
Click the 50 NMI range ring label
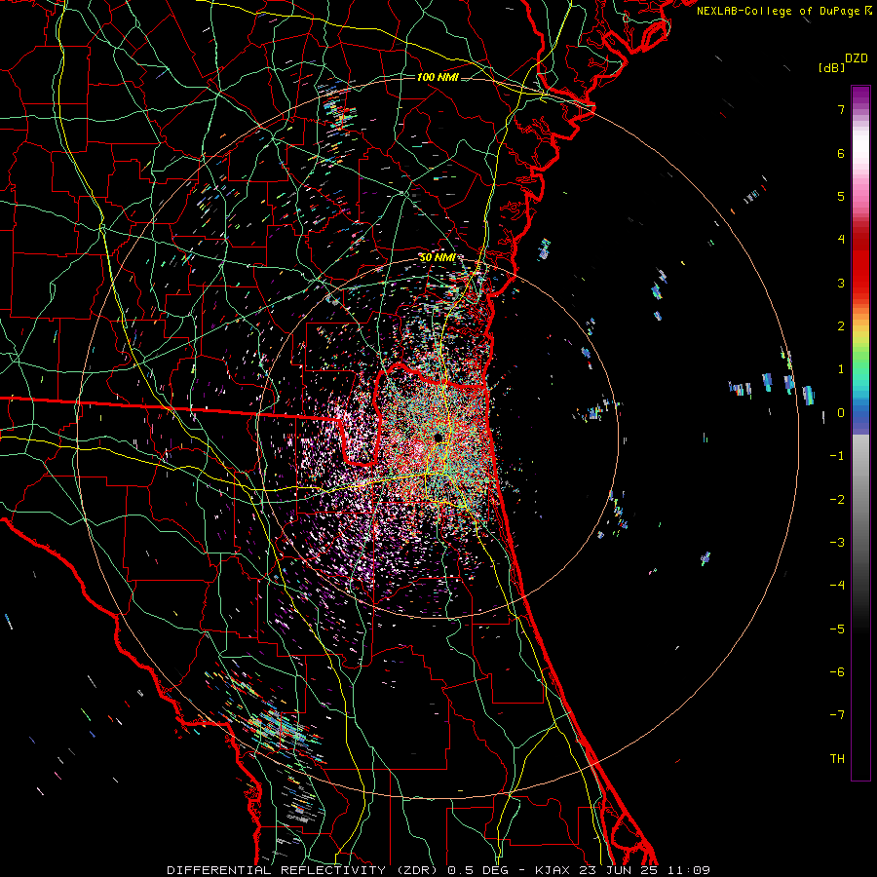(438, 258)
